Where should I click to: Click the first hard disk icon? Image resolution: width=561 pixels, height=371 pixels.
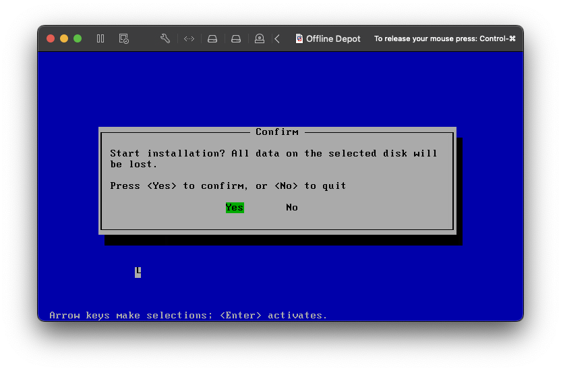pyautogui.click(x=212, y=38)
